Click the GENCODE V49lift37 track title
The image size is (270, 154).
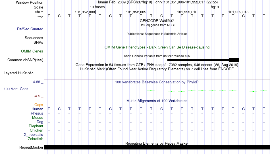(x=157, y=21)
